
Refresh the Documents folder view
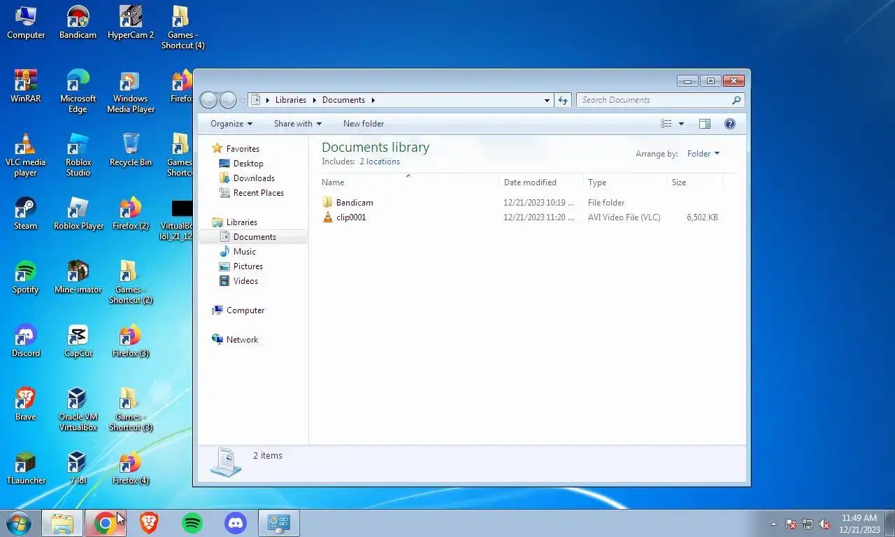(x=563, y=100)
